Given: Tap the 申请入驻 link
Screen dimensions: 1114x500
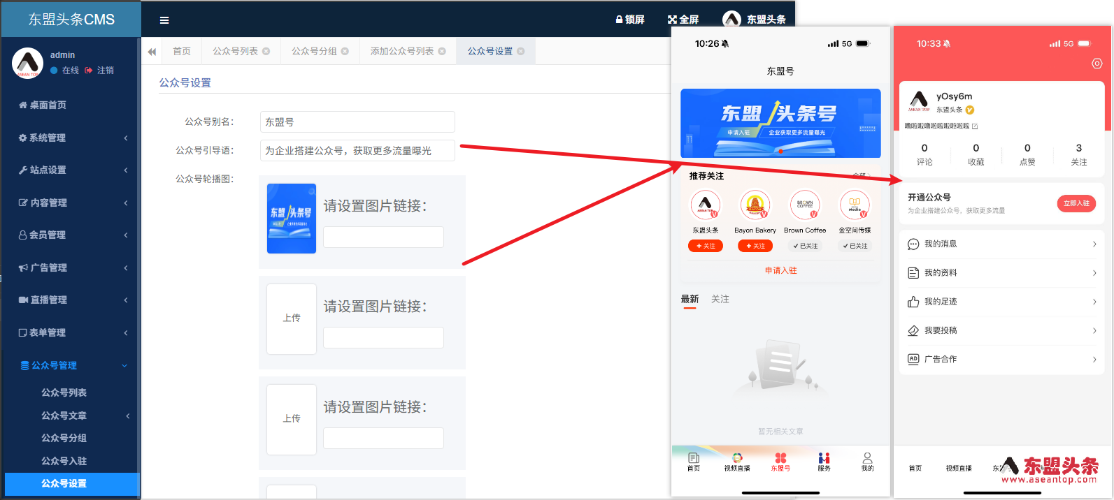Looking at the screenshot, I should [780, 270].
